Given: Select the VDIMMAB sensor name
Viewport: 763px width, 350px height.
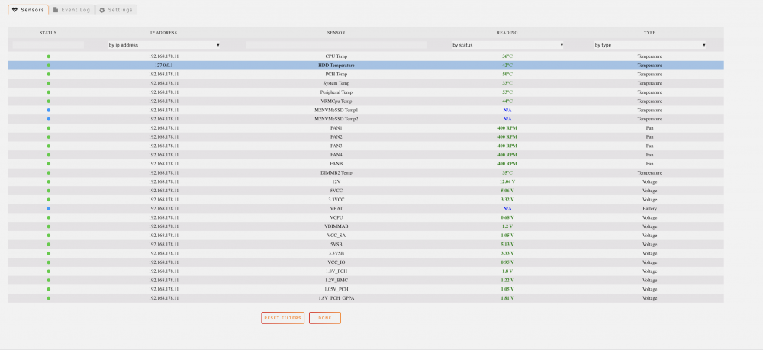Looking at the screenshot, I should pyautogui.click(x=336, y=226).
